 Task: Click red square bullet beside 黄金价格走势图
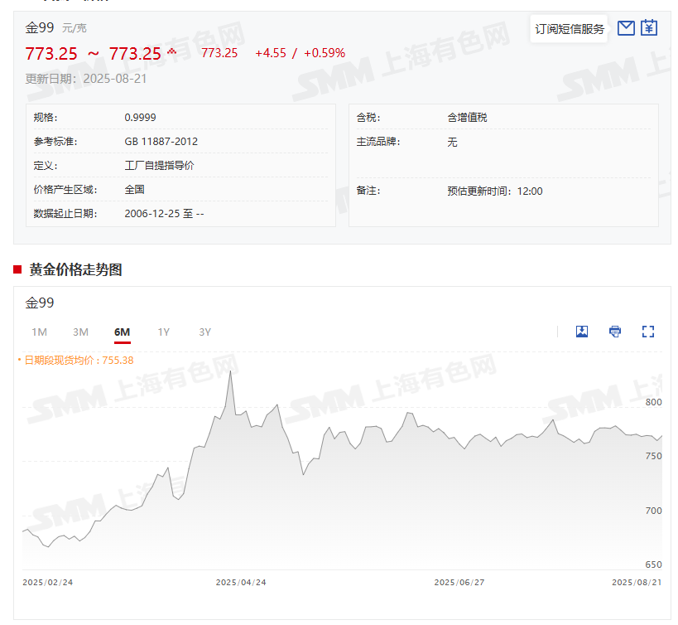click(x=17, y=269)
